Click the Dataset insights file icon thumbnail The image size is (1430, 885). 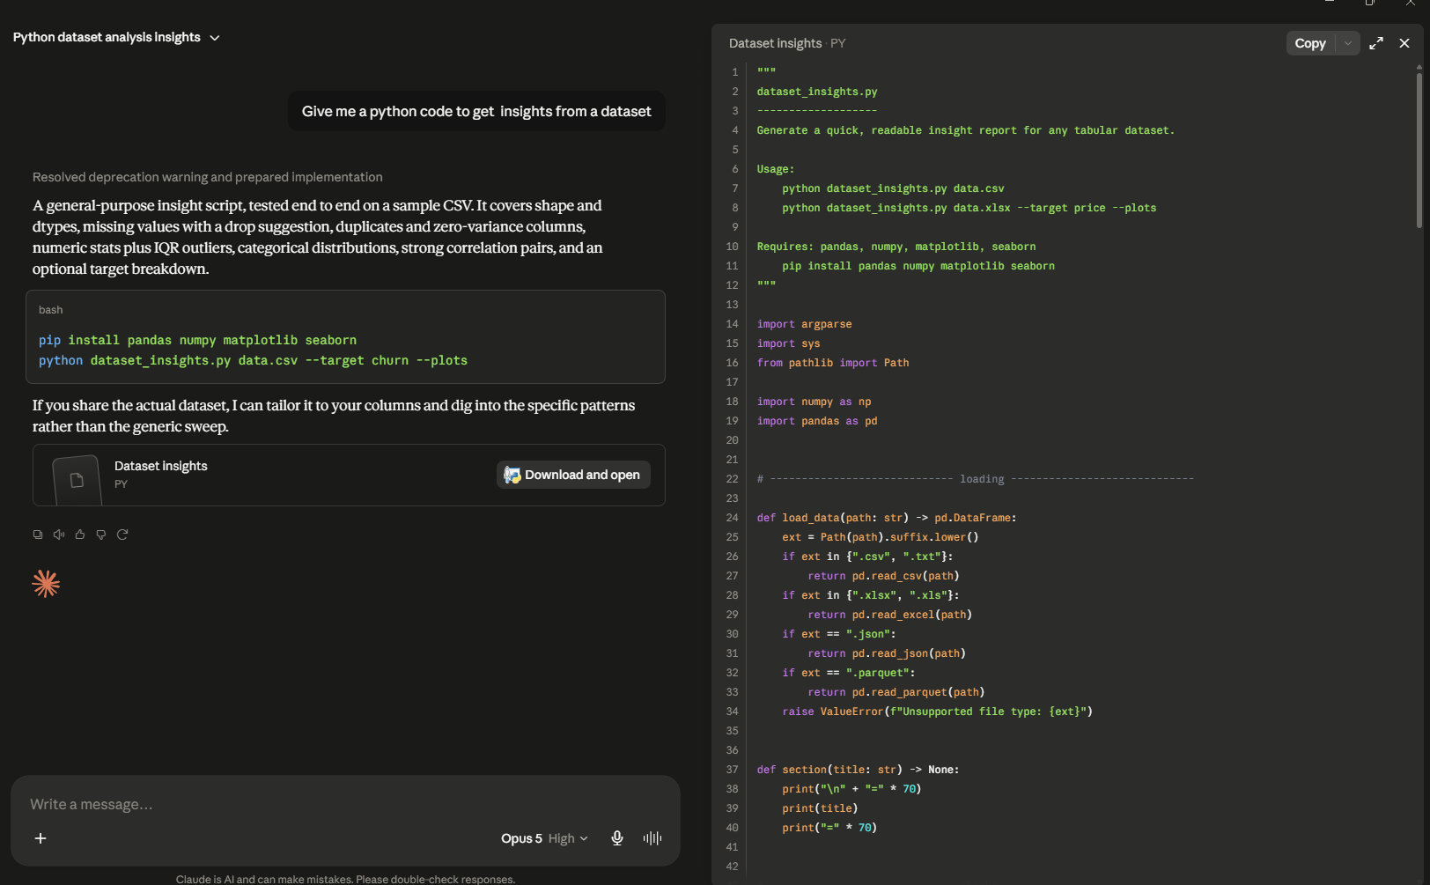[77, 480]
